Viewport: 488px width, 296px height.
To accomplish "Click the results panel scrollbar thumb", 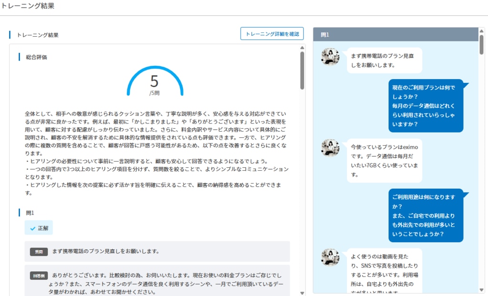I will [302, 71].
